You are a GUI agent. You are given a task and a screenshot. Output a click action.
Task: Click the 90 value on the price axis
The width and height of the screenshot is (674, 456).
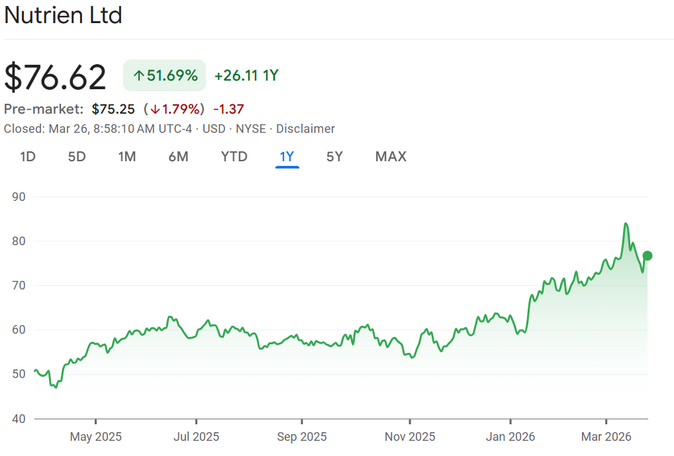pos(18,197)
